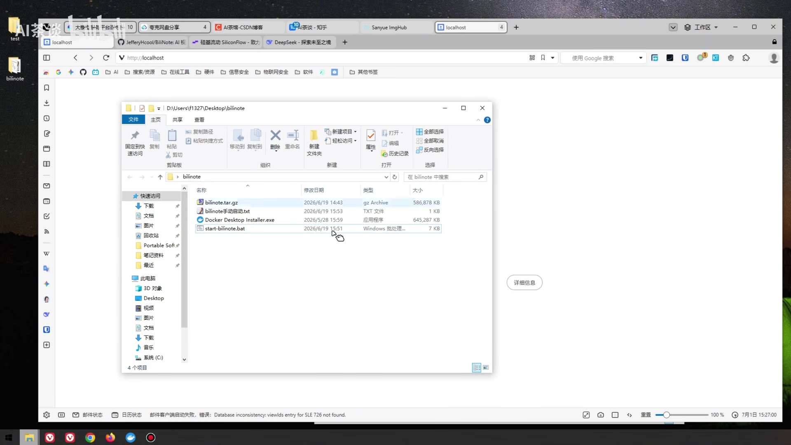The width and height of the screenshot is (791, 445).
Task: Switch Explorer to details view icon
Action: point(477,368)
